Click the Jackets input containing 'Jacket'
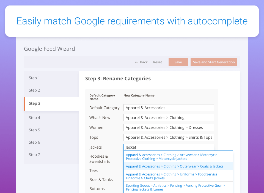The width and height of the screenshot is (264, 193). pos(169,147)
